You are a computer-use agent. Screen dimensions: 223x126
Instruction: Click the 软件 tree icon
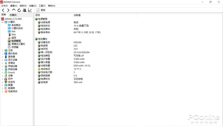(6, 79)
